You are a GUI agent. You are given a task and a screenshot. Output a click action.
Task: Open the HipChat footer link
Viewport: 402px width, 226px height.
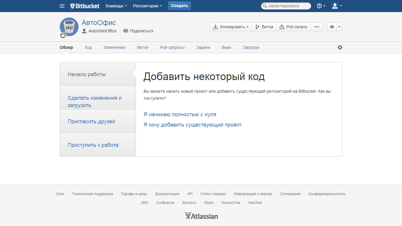coord(255,203)
